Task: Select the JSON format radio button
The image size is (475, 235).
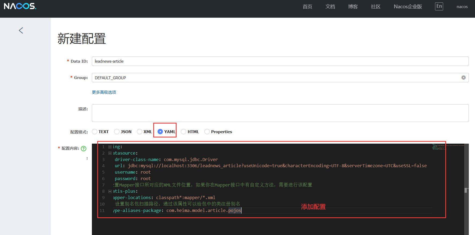Action: (117, 132)
